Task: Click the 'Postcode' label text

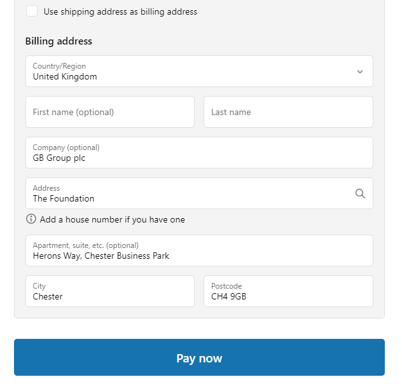Action: 226,286
